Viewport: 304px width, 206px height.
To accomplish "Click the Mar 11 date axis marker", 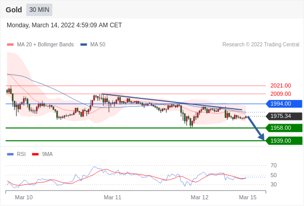I will (x=112, y=197).
